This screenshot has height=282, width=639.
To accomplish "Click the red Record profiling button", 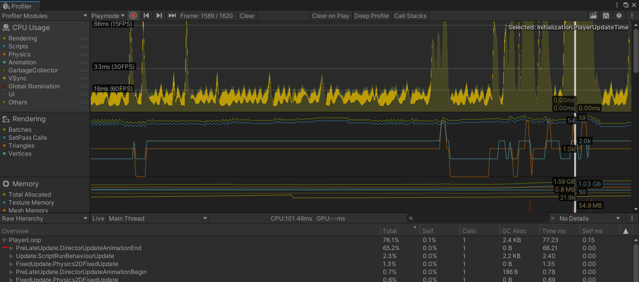I will (x=133, y=16).
